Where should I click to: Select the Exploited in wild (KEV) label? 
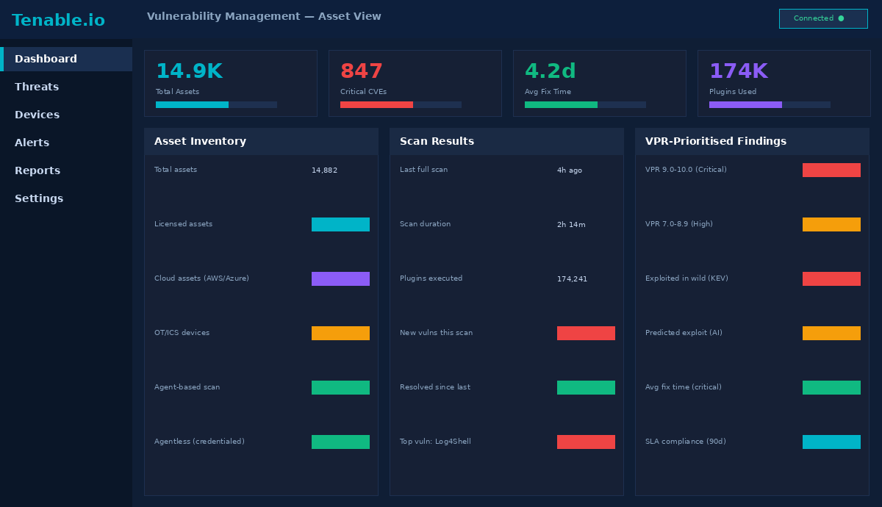click(x=686, y=278)
